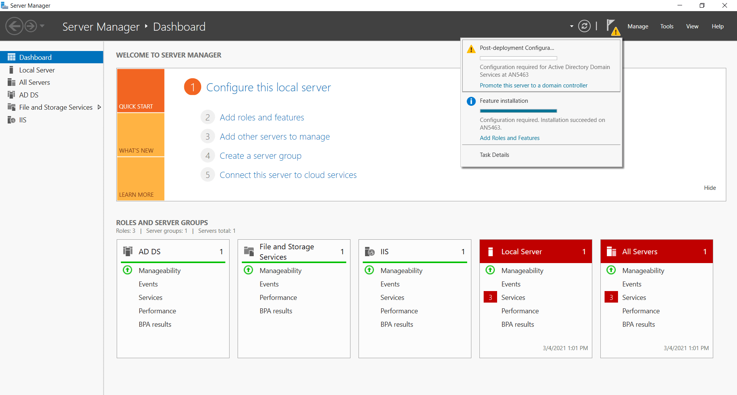This screenshot has height=395, width=737.
Task: Click red 3 Services badge in Local Server
Action: point(490,297)
